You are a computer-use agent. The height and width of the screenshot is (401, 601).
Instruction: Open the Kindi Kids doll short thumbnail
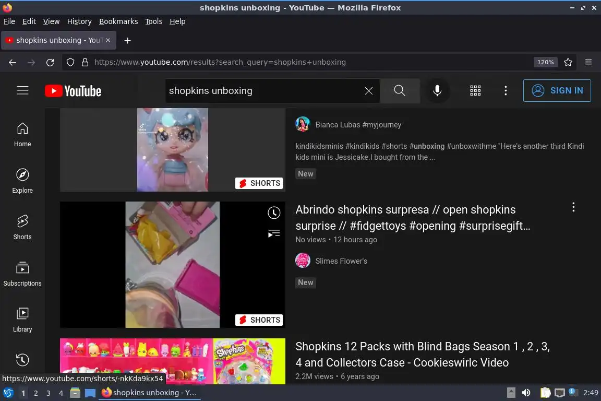[173, 150]
